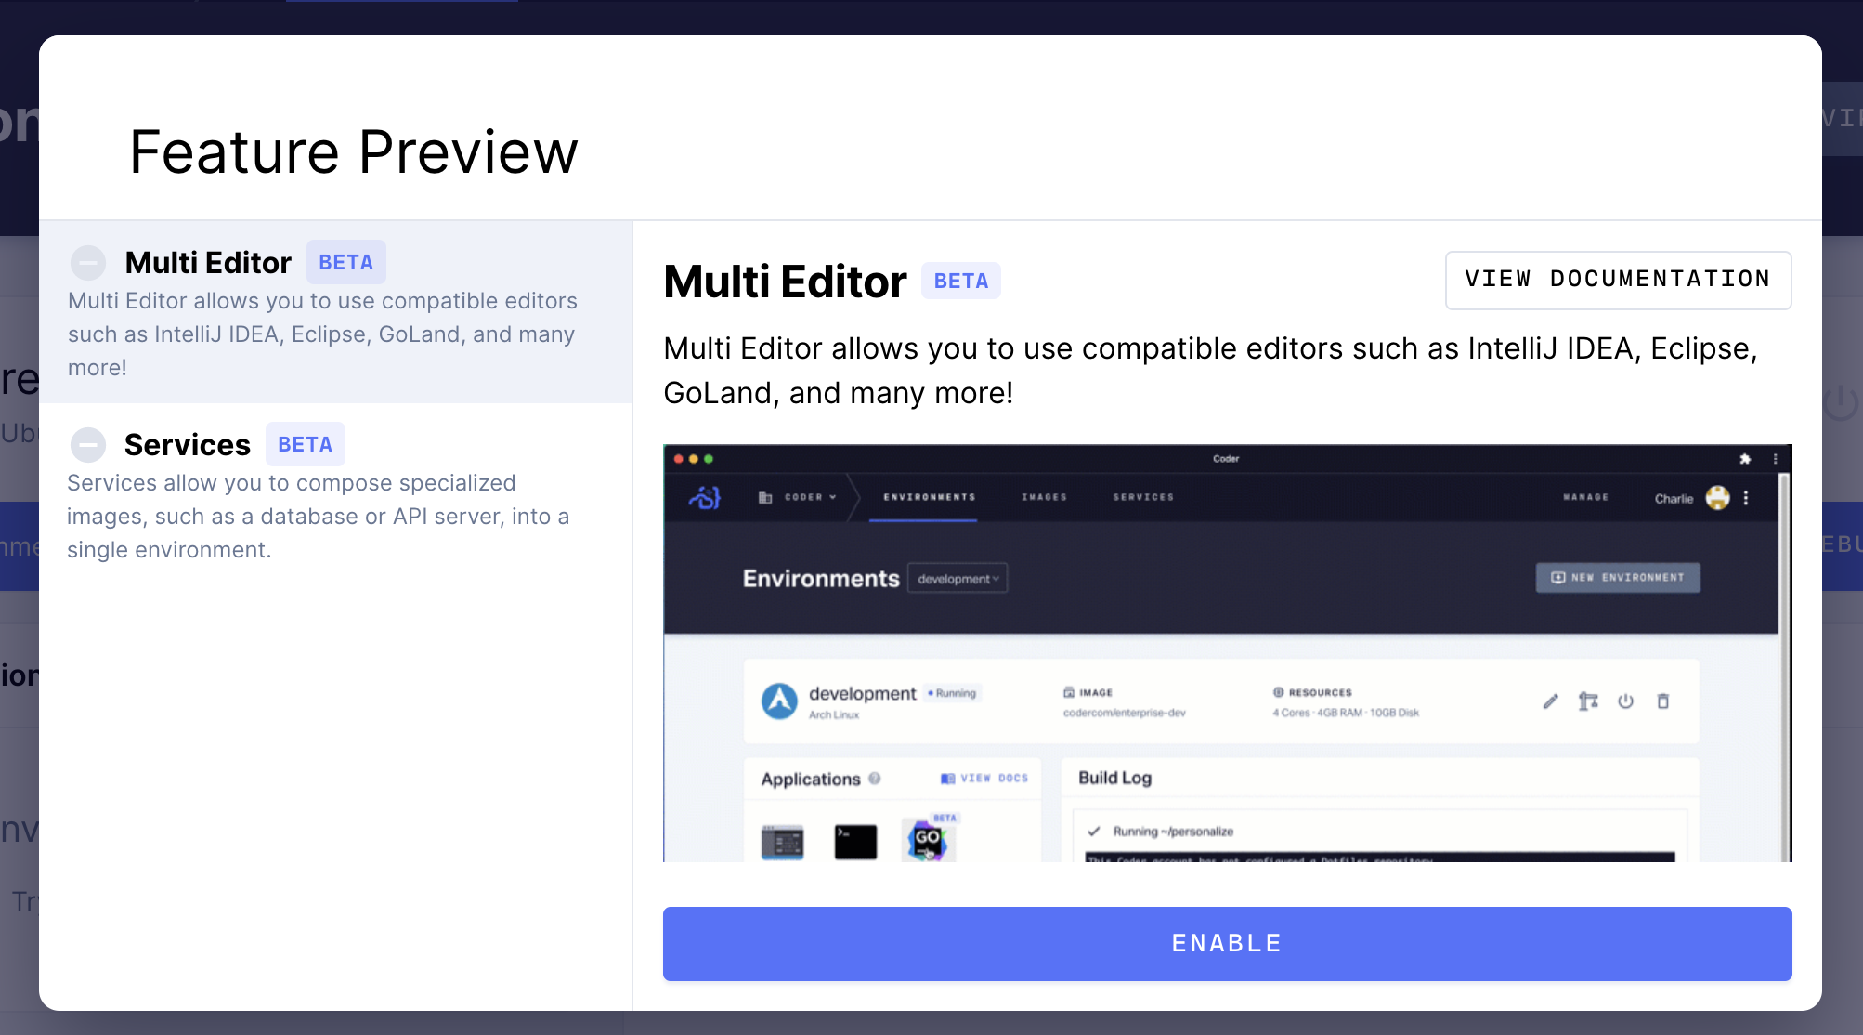Click pencil edit icon for development environment
This screenshot has height=1035, width=1863.
click(1550, 701)
